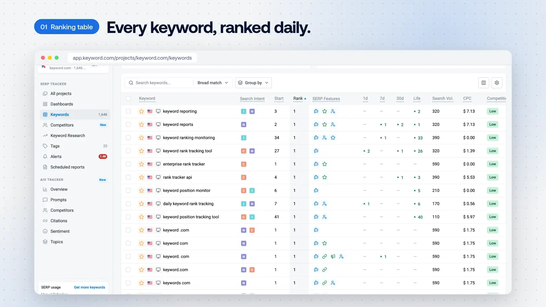The width and height of the screenshot is (546, 307).
Task: Click Sentiment smiley icon in sidebar
Action: (45, 231)
